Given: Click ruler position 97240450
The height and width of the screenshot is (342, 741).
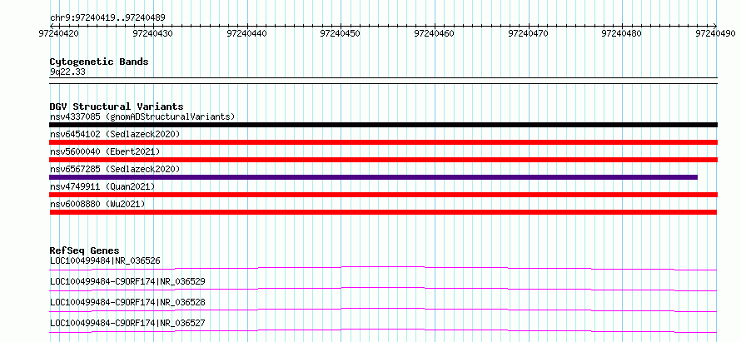Looking at the screenshot, I should point(341,33).
